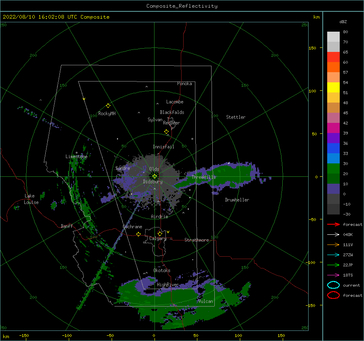Click the white star marker above ThreeHills echo

[229, 163]
